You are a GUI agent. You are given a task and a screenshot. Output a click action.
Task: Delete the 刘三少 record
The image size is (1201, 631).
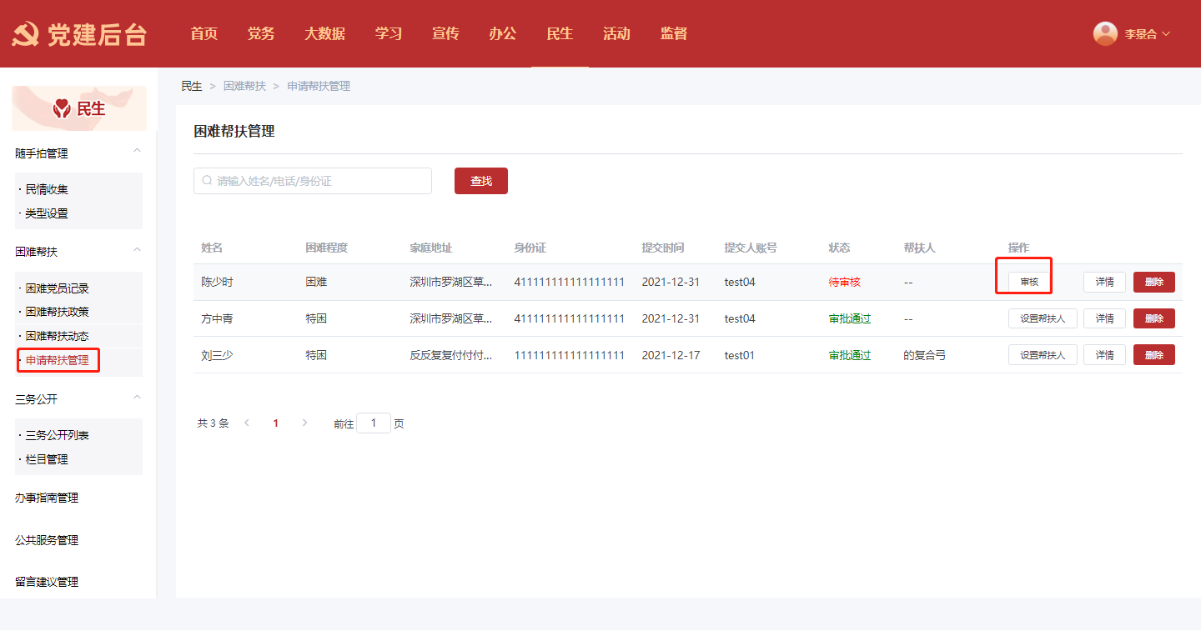pyautogui.click(x=1153, y=355)
